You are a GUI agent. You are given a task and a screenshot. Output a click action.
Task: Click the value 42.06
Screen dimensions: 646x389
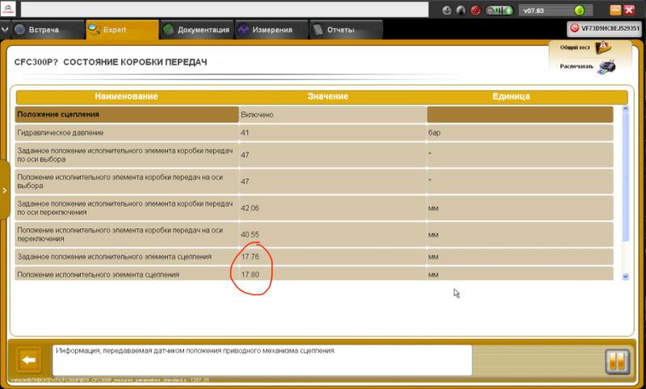pos(250,208)
